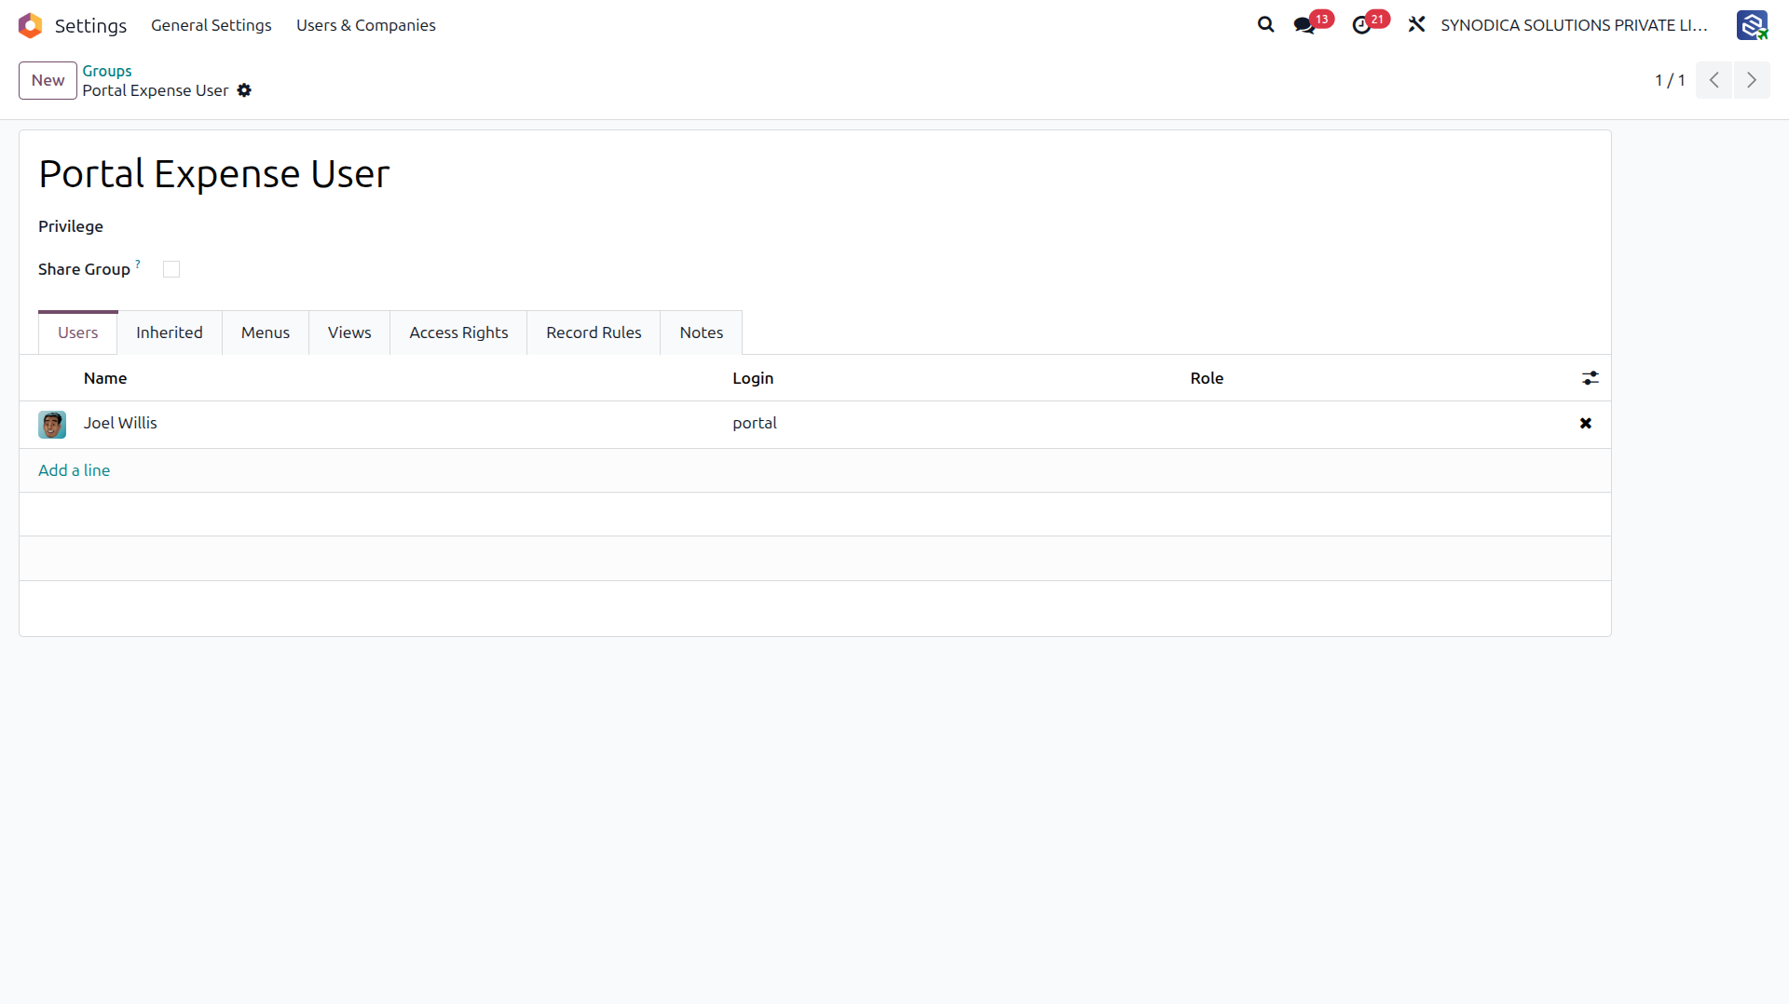Go to previous record arrow
Screen dimensions: 1789x1004
point(1714,80)
